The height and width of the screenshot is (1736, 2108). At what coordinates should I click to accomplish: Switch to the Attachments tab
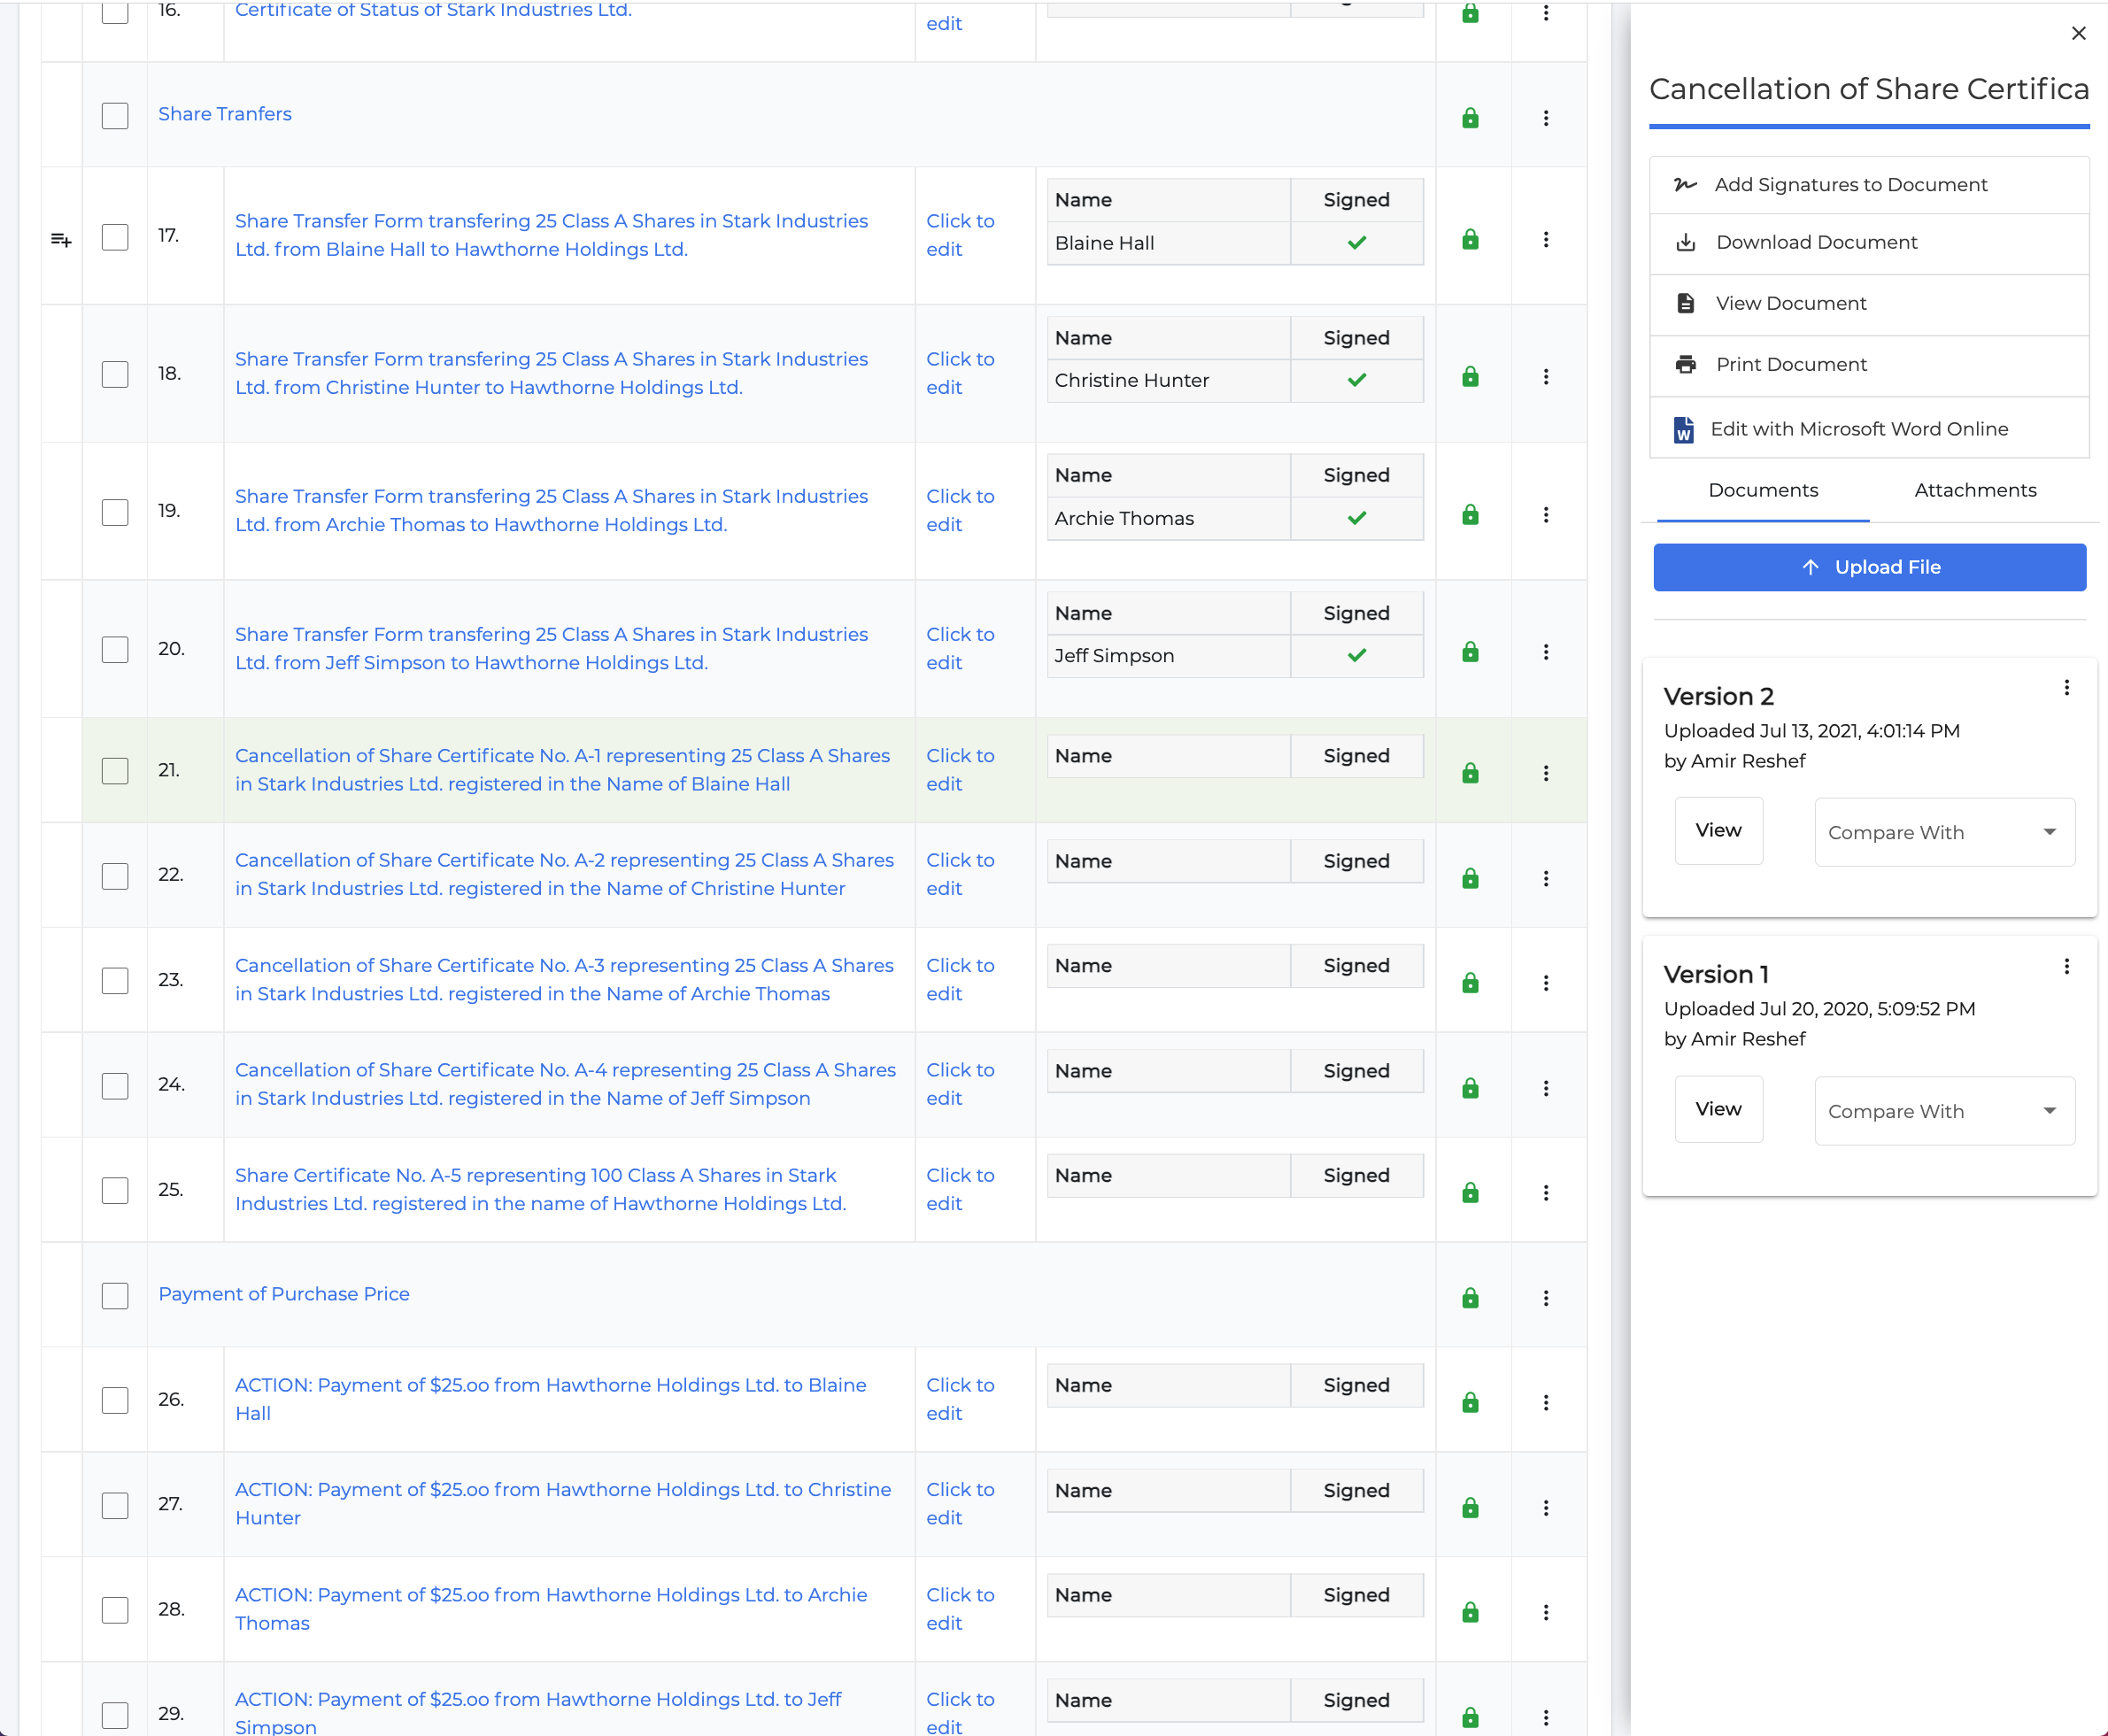(x=1975, y=491)
